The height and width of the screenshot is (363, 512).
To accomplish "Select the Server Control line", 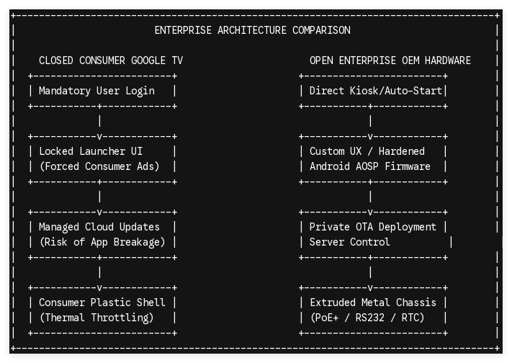I will tap(350, 242).
